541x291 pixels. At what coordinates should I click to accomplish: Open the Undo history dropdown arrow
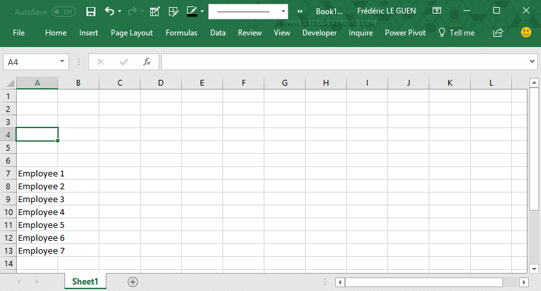pos(120,12)
